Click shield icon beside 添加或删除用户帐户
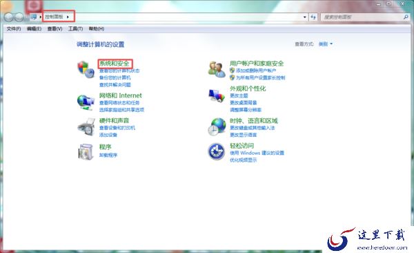This screenshot has width=414, height=253. pyautogui.click(x=232, y=71)
